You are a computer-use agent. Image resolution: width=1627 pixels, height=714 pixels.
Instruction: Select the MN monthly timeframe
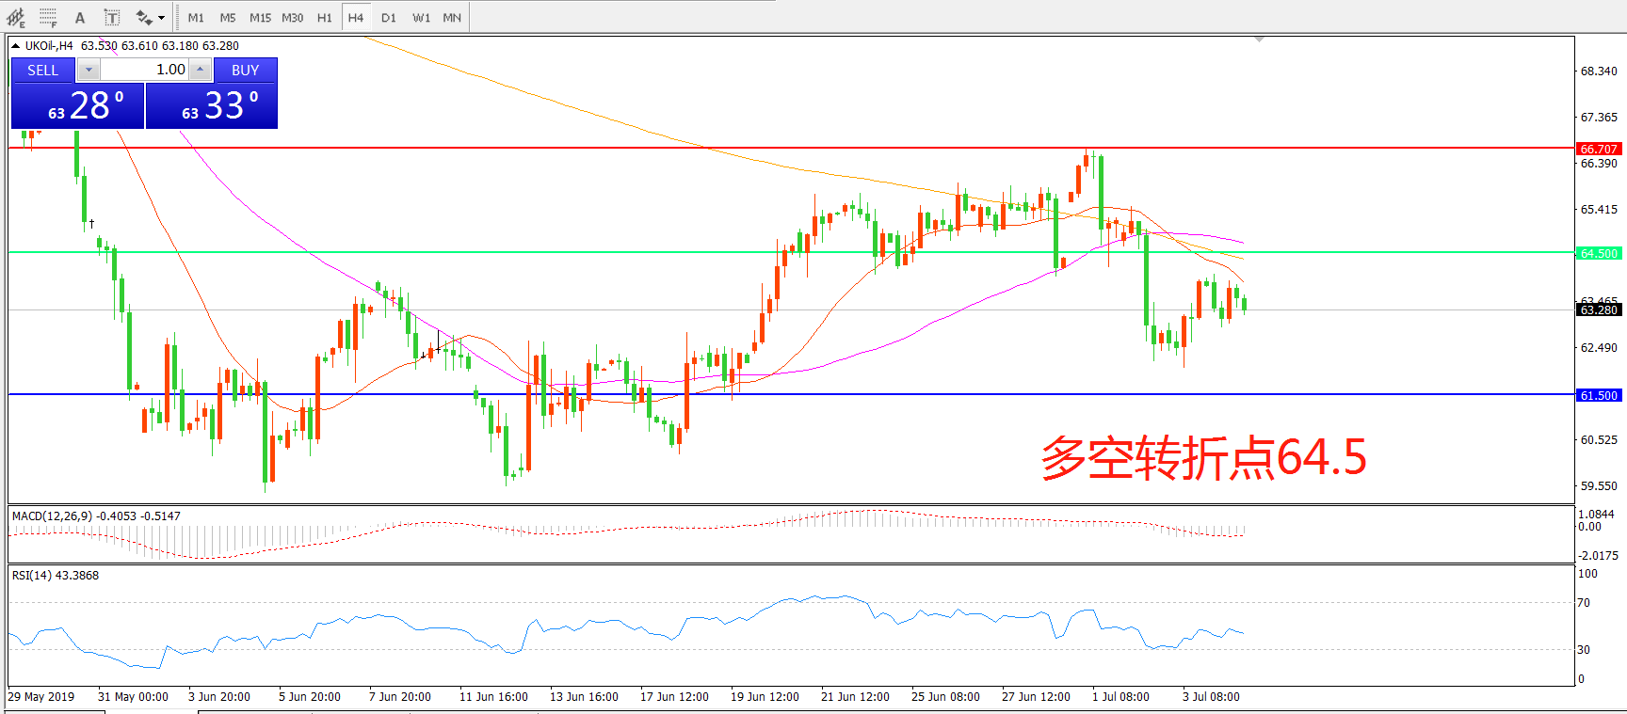pyautogui.click(x=452, y=17)
